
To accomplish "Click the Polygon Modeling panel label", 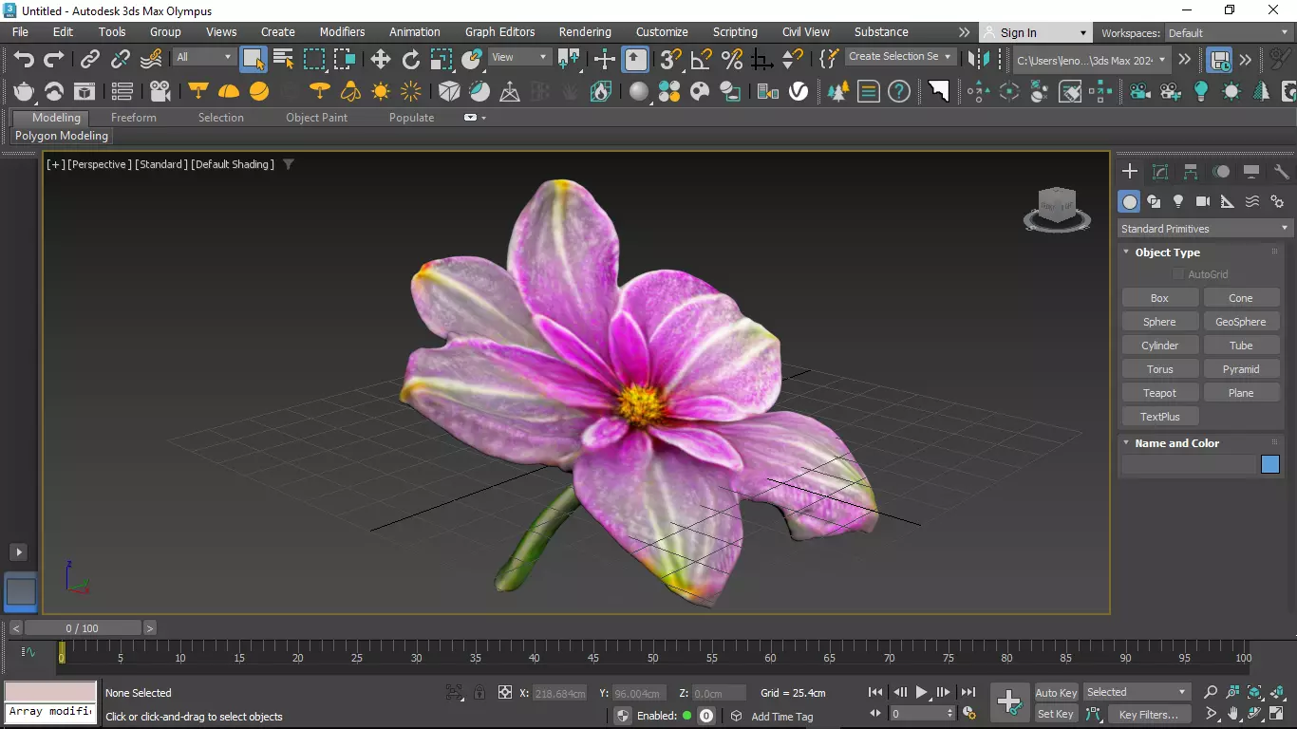I will point(62,136).
